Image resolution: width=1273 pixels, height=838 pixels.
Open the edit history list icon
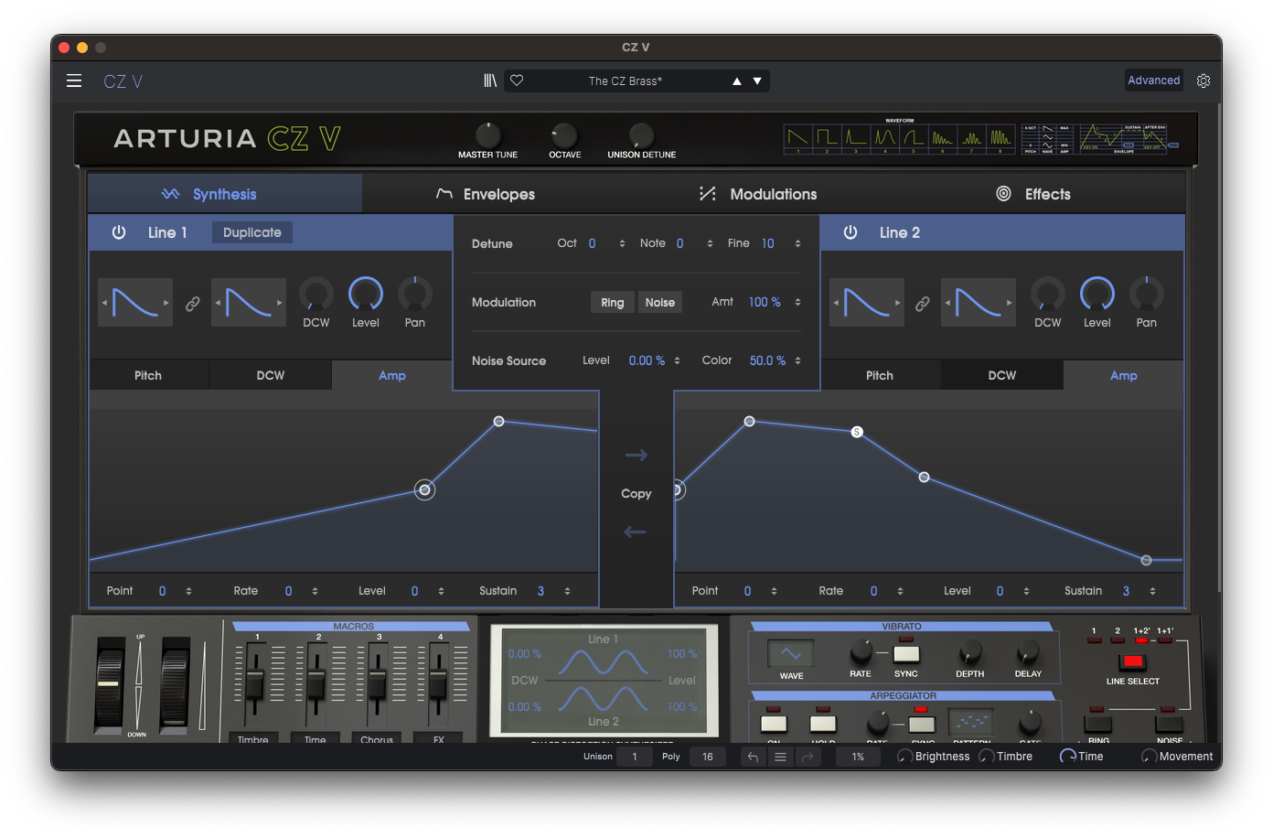[780, 757]
